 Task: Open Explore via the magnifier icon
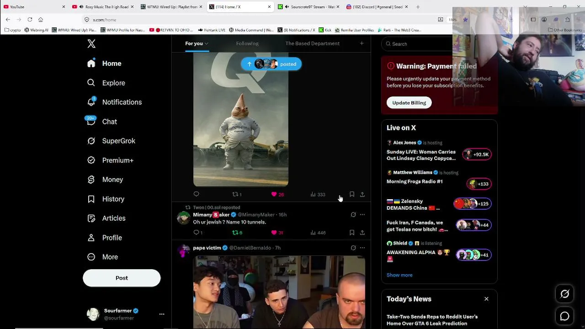tap(91, 83)
